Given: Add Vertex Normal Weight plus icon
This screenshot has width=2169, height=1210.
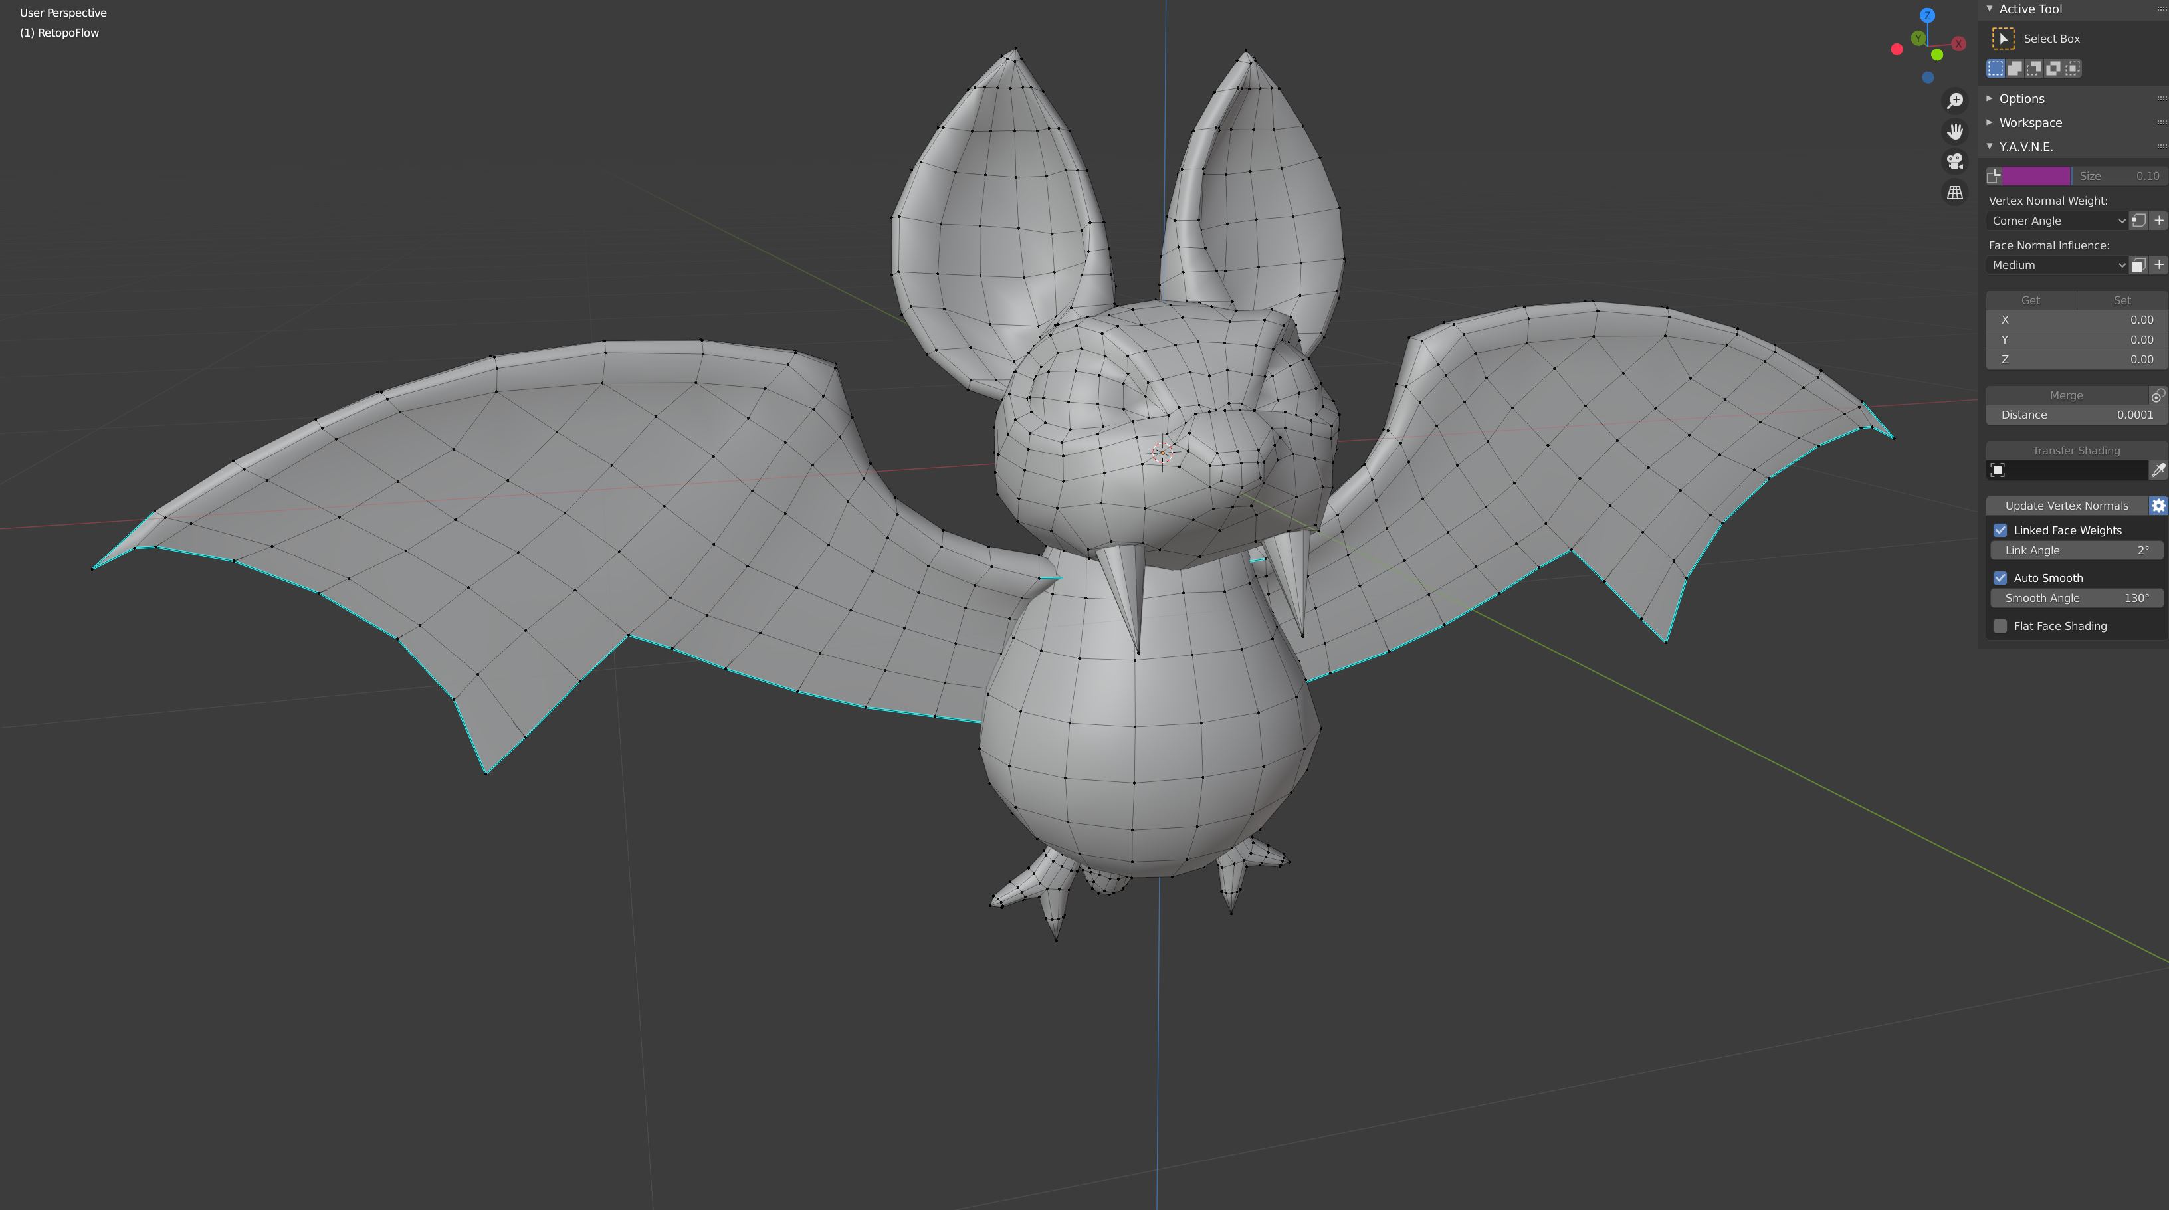Looking at the screenshot, I should click(2158, 221).
